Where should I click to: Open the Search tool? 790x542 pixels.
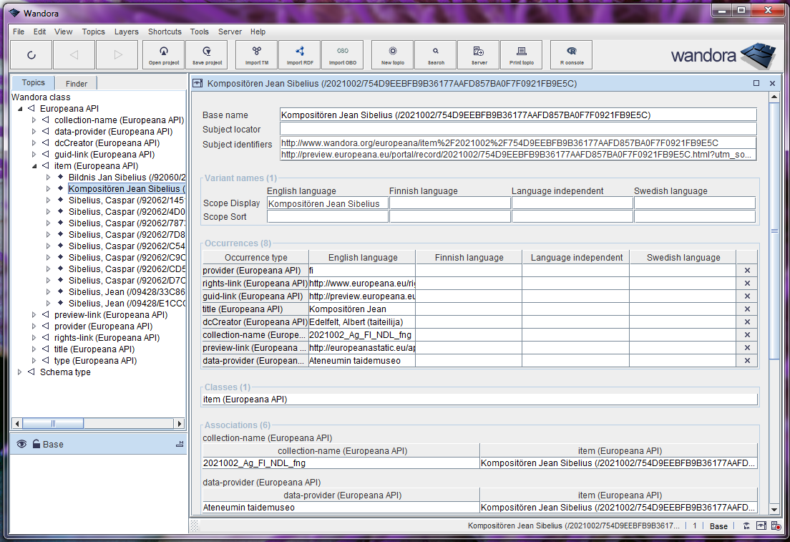coord(435,54)
